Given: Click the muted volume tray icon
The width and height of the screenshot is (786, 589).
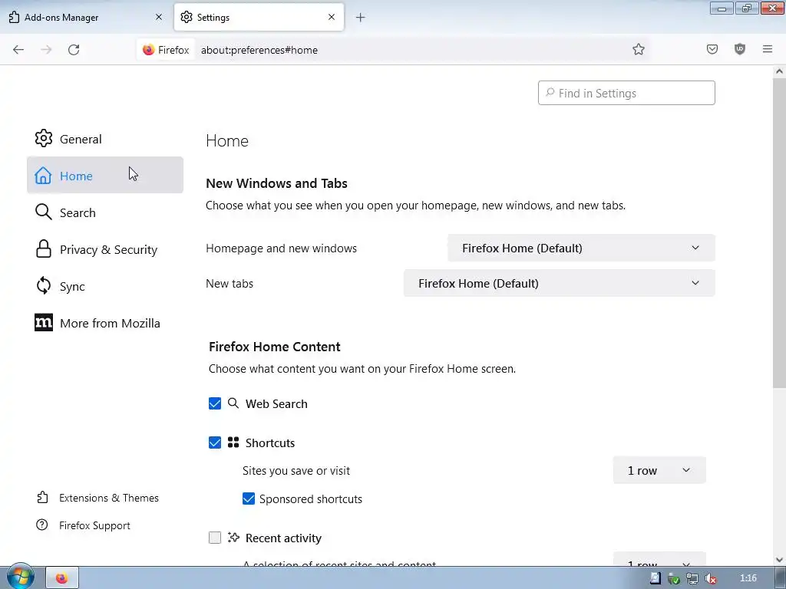Looking at the screenshot, I should click(710, 579).
